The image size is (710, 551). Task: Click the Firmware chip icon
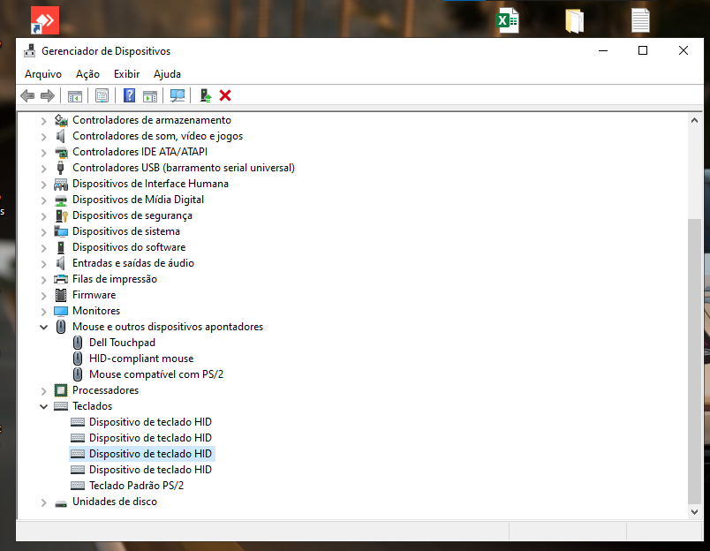[61, 295]
